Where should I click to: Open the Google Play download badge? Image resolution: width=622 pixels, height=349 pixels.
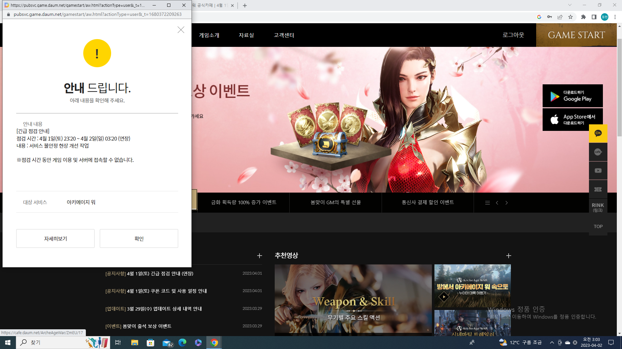pyautogui.click(x=572, y=96)
